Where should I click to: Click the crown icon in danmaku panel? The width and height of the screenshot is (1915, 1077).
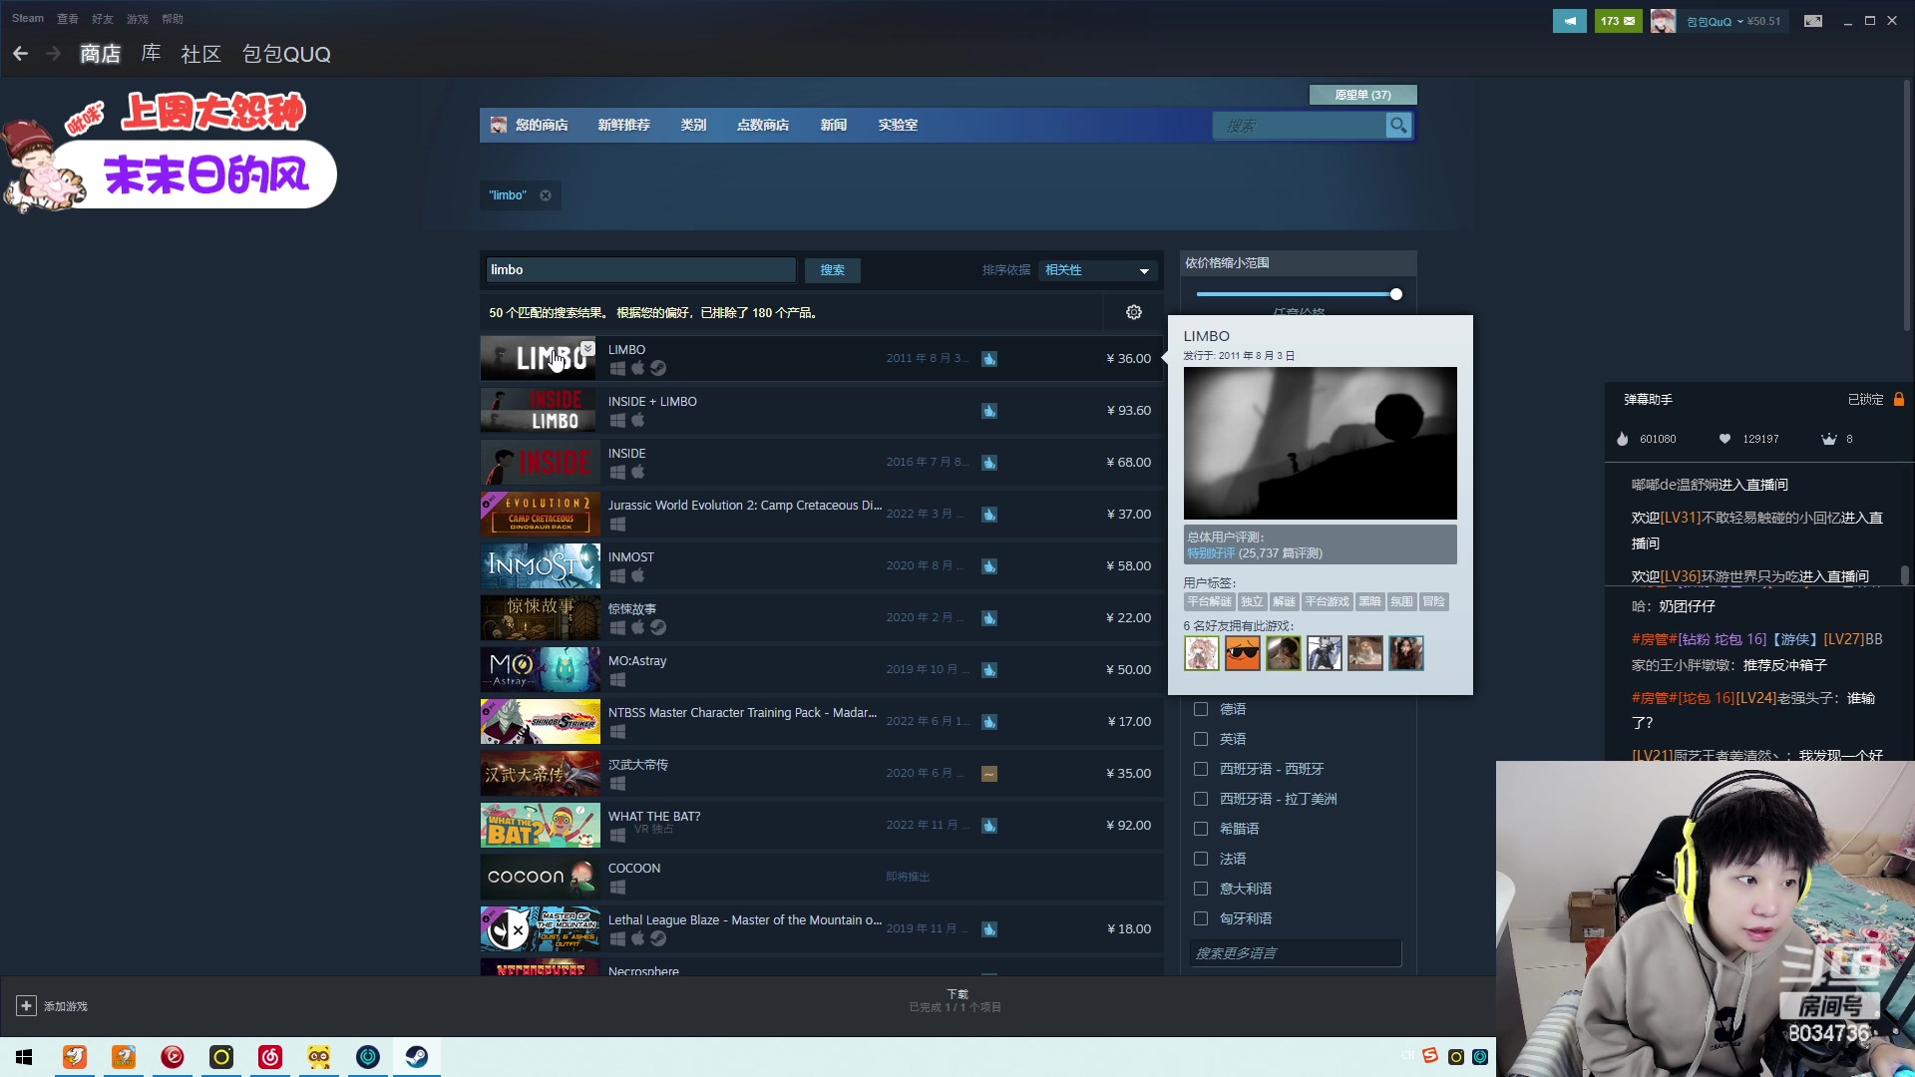pos(1828,440)
